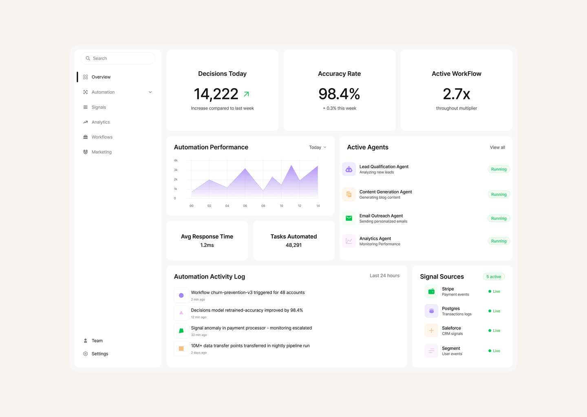Click the Signals list icon
This screenshot has height=417, width=587.
click(x=86, y=107)
